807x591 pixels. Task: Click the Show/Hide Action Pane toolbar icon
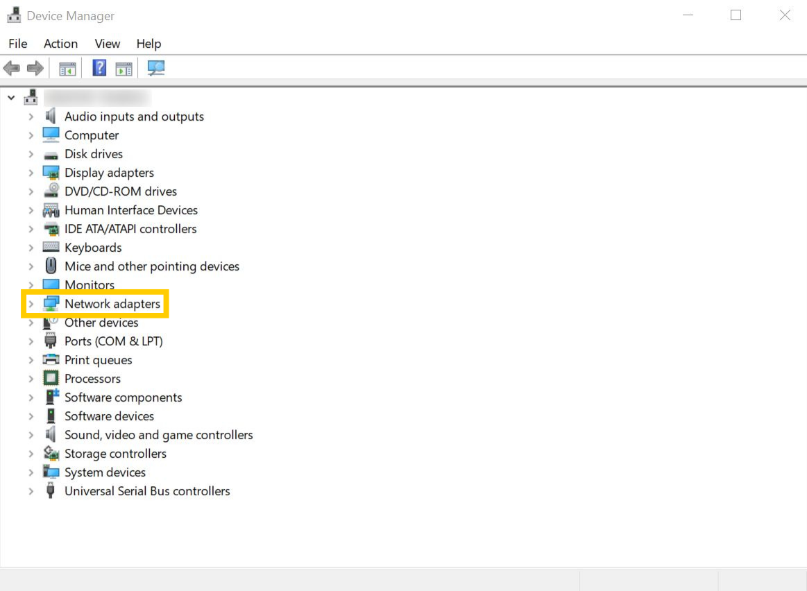124,69
